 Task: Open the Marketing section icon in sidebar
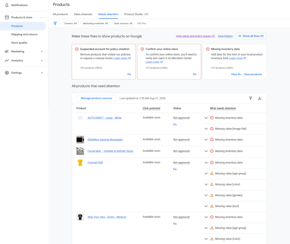(x=6, y=52)
